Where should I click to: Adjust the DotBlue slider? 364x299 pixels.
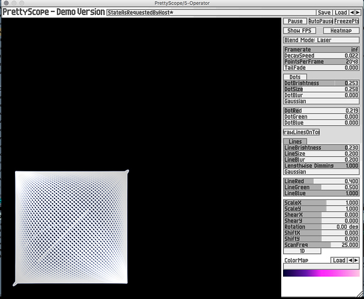click(x=321, y=123)
